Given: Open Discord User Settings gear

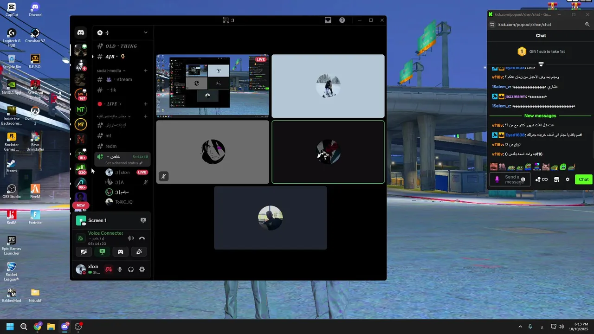Looking at the screenshot, I should [x=142, y=270].
